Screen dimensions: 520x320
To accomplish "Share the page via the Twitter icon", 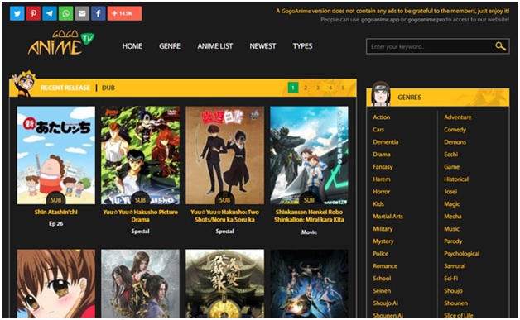I will coord(17,13).
